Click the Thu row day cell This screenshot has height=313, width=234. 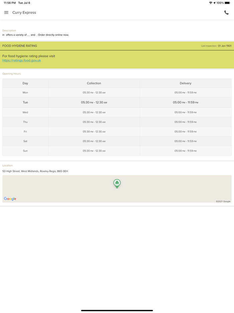coord(25,122)
